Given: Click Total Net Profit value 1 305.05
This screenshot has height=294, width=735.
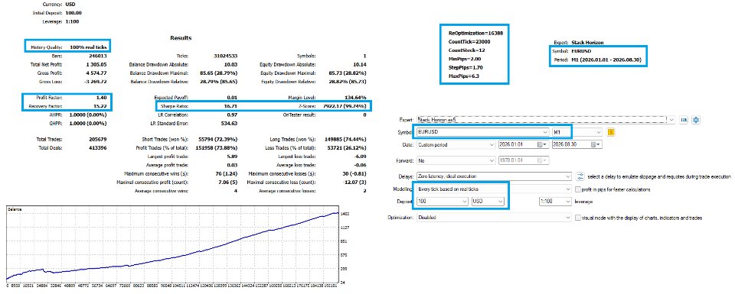Looking at the screenshot, I should 96,64.
